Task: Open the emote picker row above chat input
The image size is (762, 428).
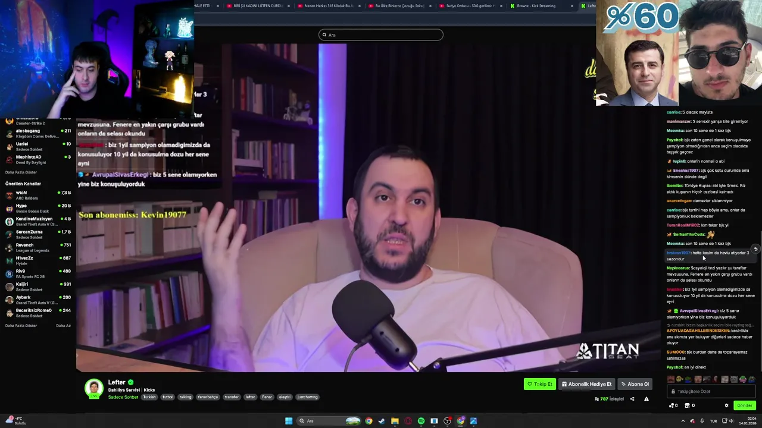Action: 712,379
